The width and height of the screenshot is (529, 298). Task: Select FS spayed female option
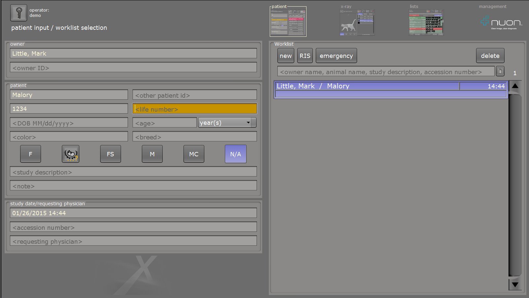(110, 154)
